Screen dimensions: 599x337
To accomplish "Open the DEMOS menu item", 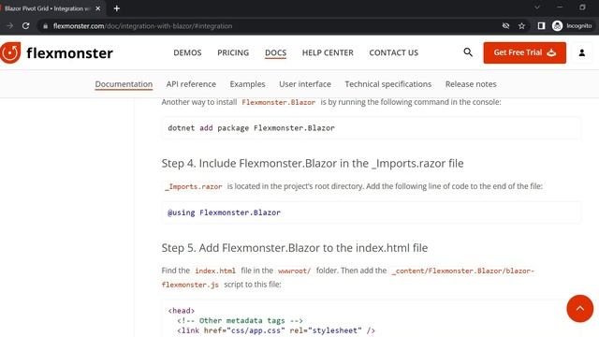I will tap(187, 52).
